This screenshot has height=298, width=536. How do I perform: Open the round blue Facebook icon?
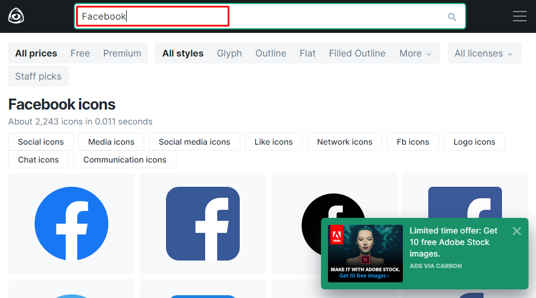[71, 224]
